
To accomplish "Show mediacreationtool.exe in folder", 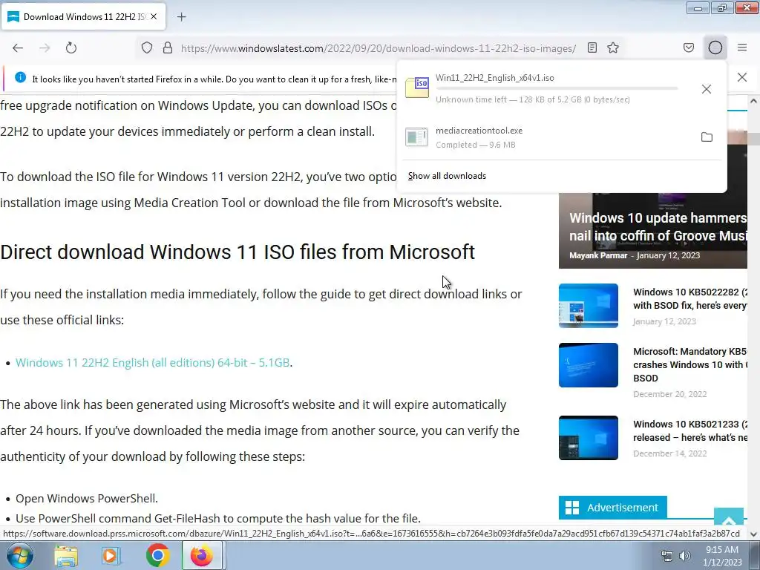I will (x=707, y=137).
